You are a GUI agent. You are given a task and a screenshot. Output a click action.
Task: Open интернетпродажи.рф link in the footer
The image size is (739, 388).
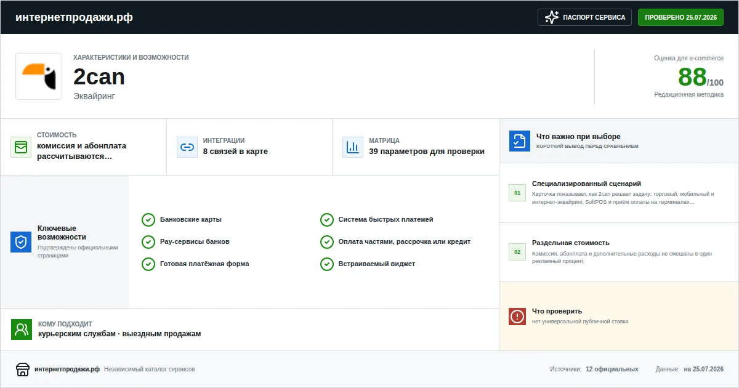click(67, 370)
